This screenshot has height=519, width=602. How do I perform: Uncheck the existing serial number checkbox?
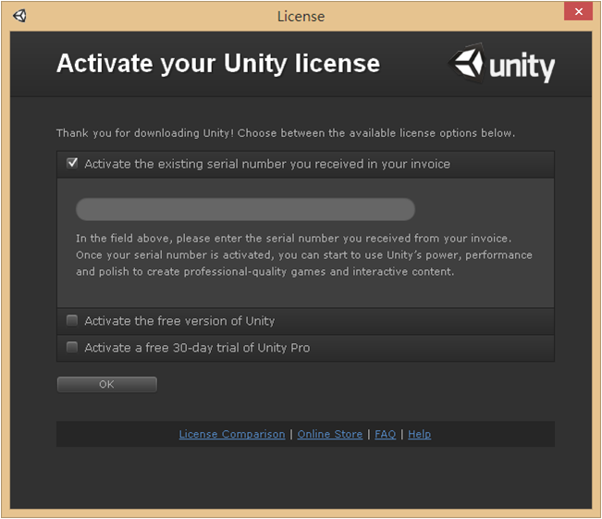click(72, 164)
